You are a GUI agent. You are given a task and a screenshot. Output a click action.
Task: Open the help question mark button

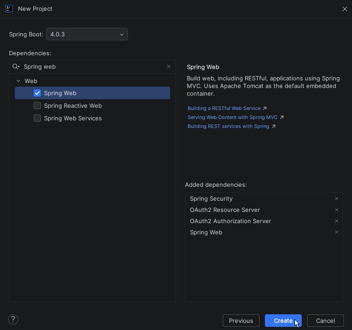(13, 319)
